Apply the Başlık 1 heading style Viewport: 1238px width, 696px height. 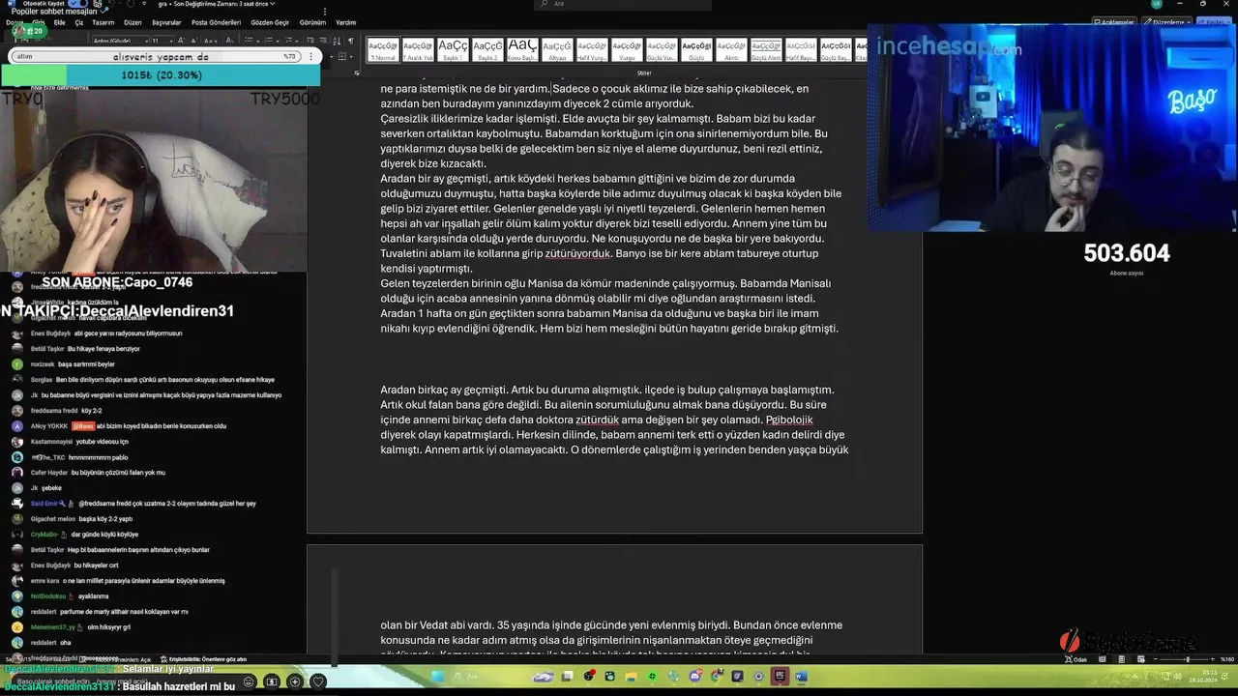[x=453, y=49]
